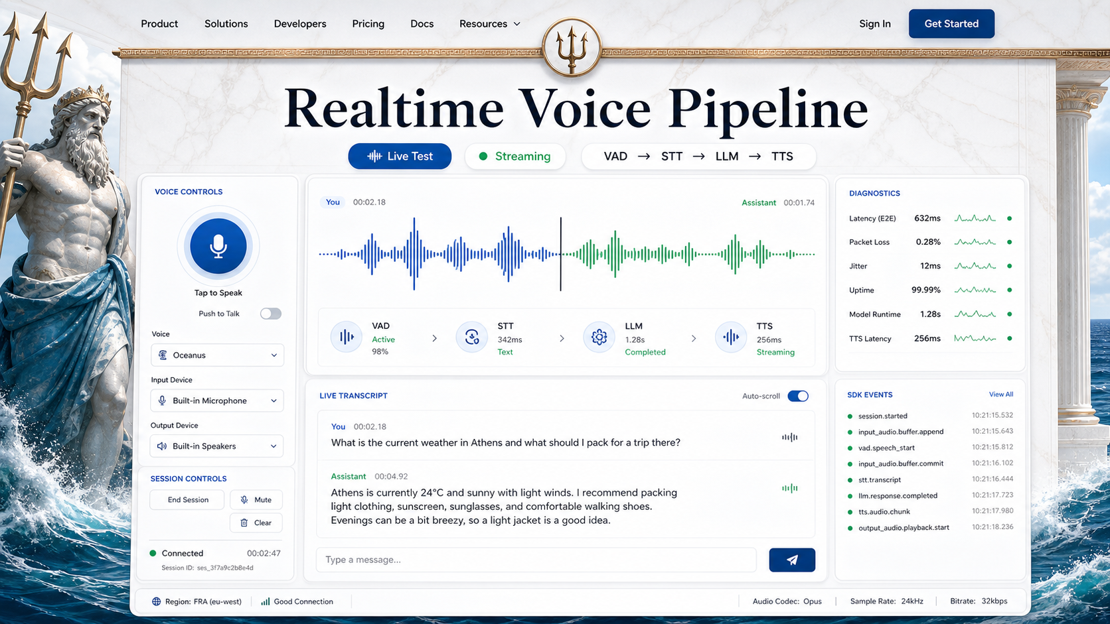Click the green dot beside session.started event
The image size is (1110, 624).
[x=850, y=416]
